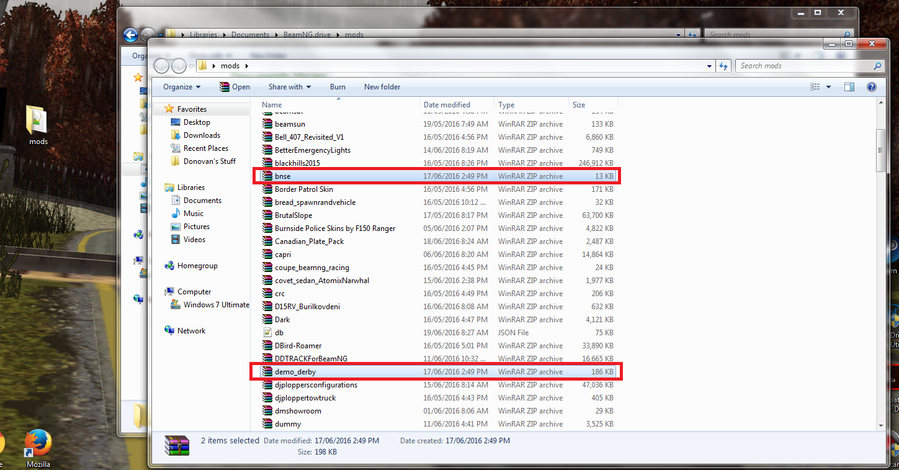Toggle the preview pane icon
This screenshot has height=470, width=899.
click(x=849, y=87)
